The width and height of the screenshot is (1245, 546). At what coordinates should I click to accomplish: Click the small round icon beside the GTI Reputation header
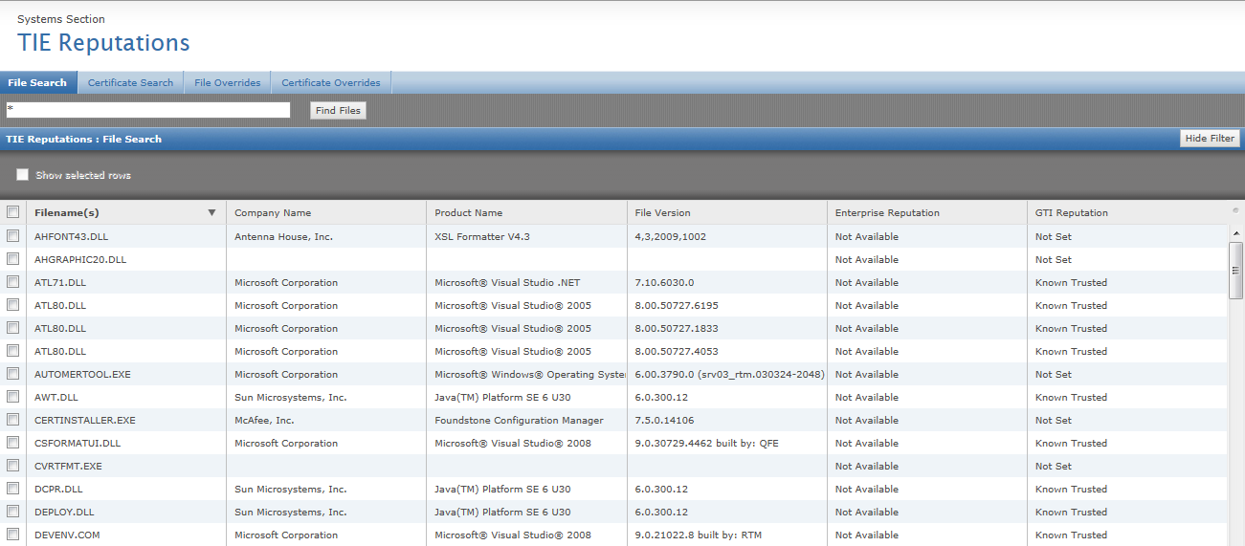(1235, 210)
